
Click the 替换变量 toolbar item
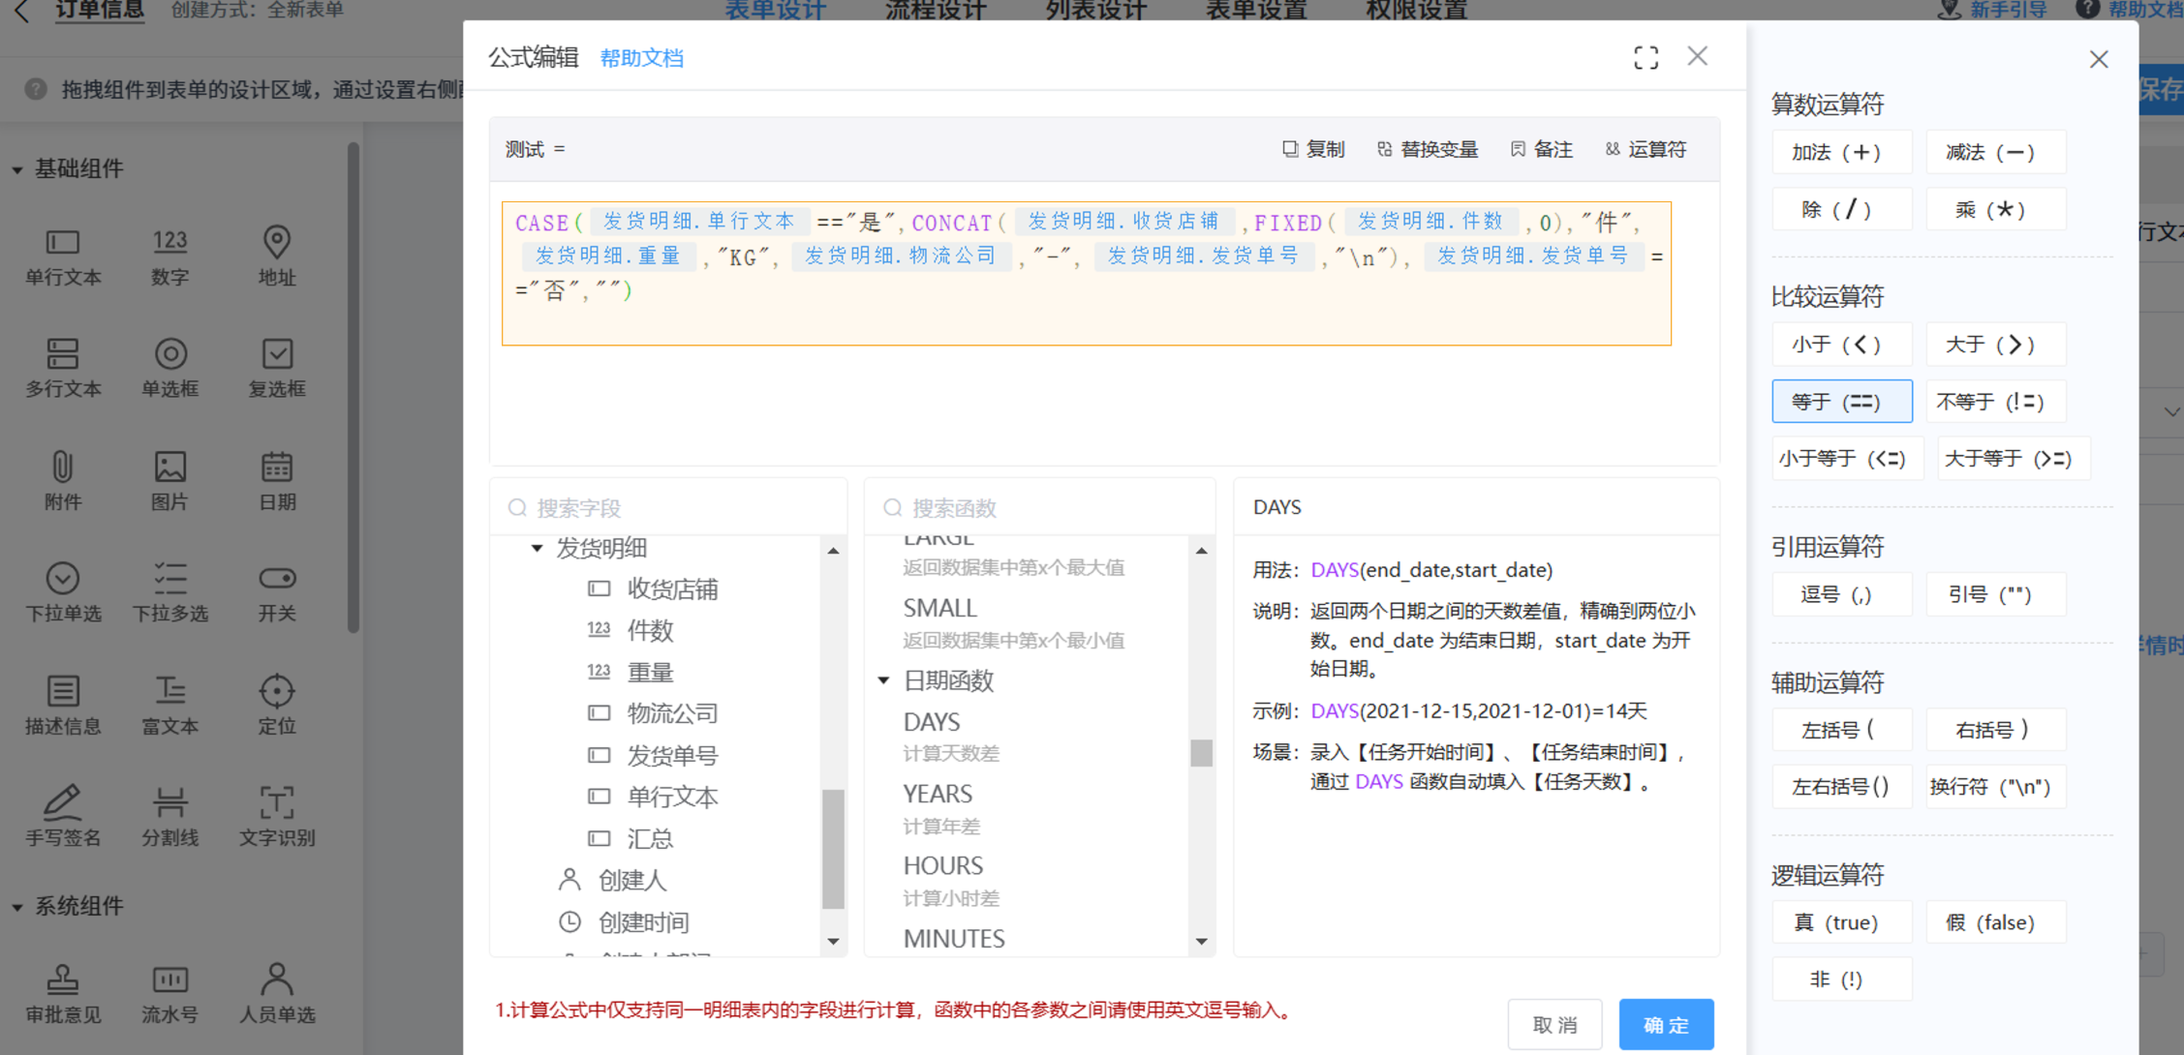click(x=1428, y=149)
